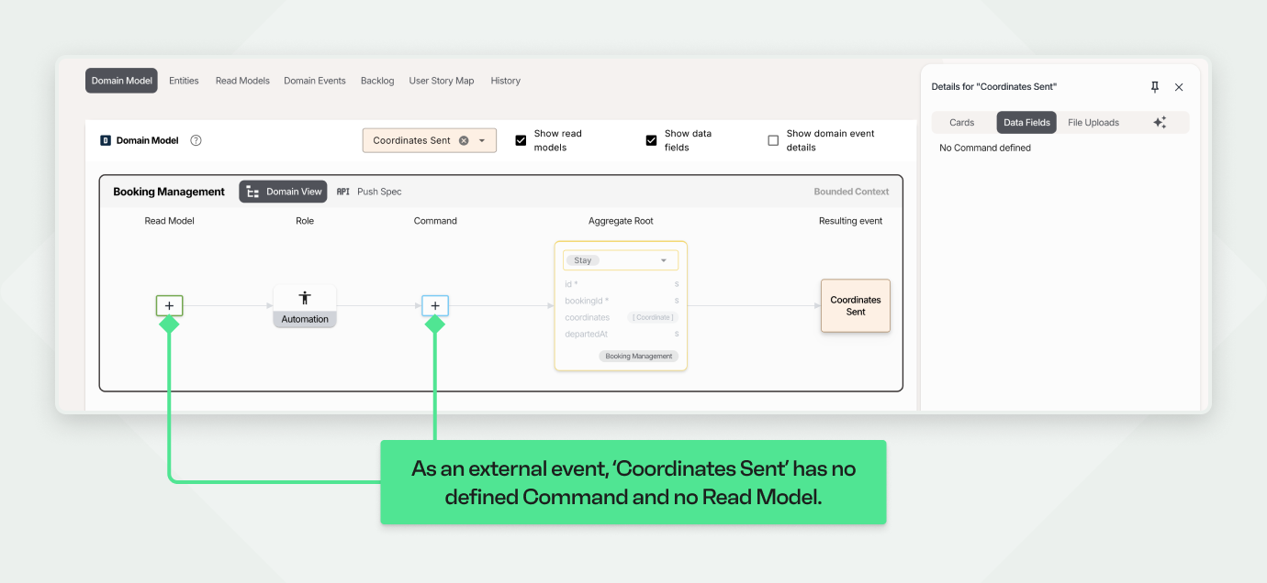Click the No Command defined message
Image resolution: width=1267 pixels, height=583 pixels.
pyautogui.click(x=985, y=148)
